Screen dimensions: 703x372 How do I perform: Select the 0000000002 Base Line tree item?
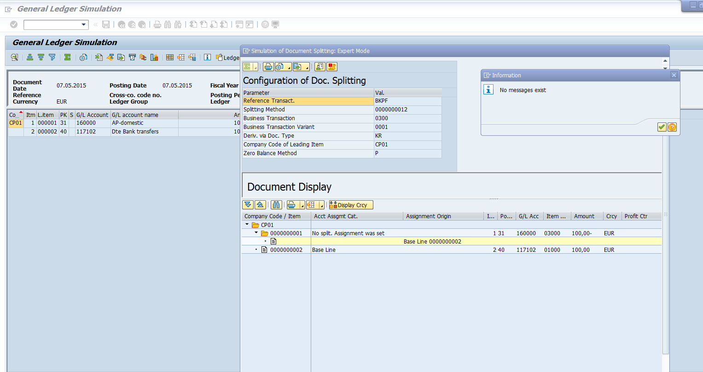[x=286, y=250]
